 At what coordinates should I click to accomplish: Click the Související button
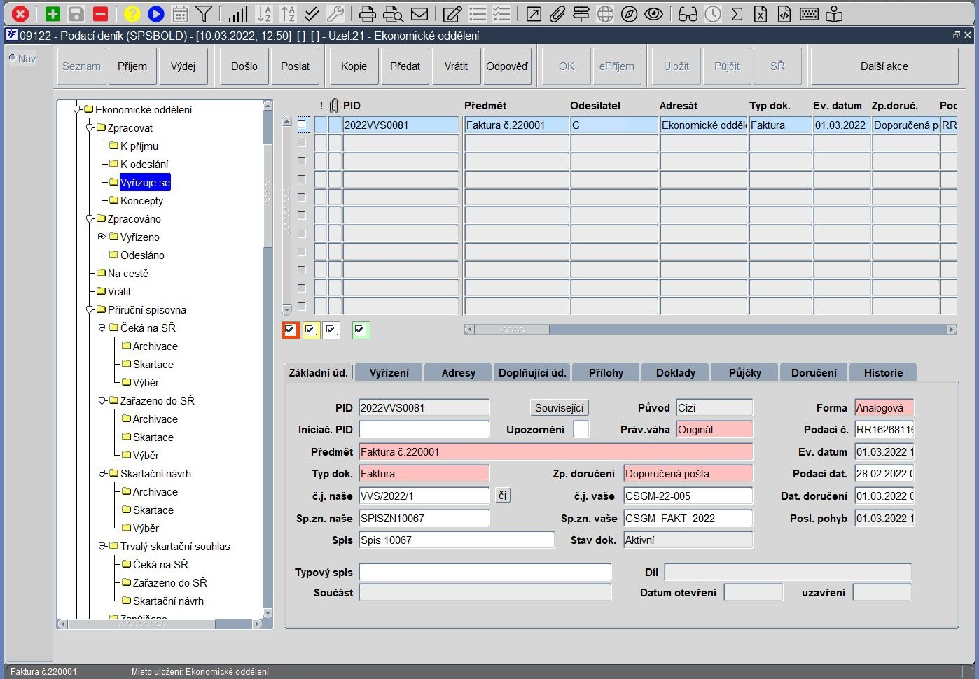pos(560,407)
